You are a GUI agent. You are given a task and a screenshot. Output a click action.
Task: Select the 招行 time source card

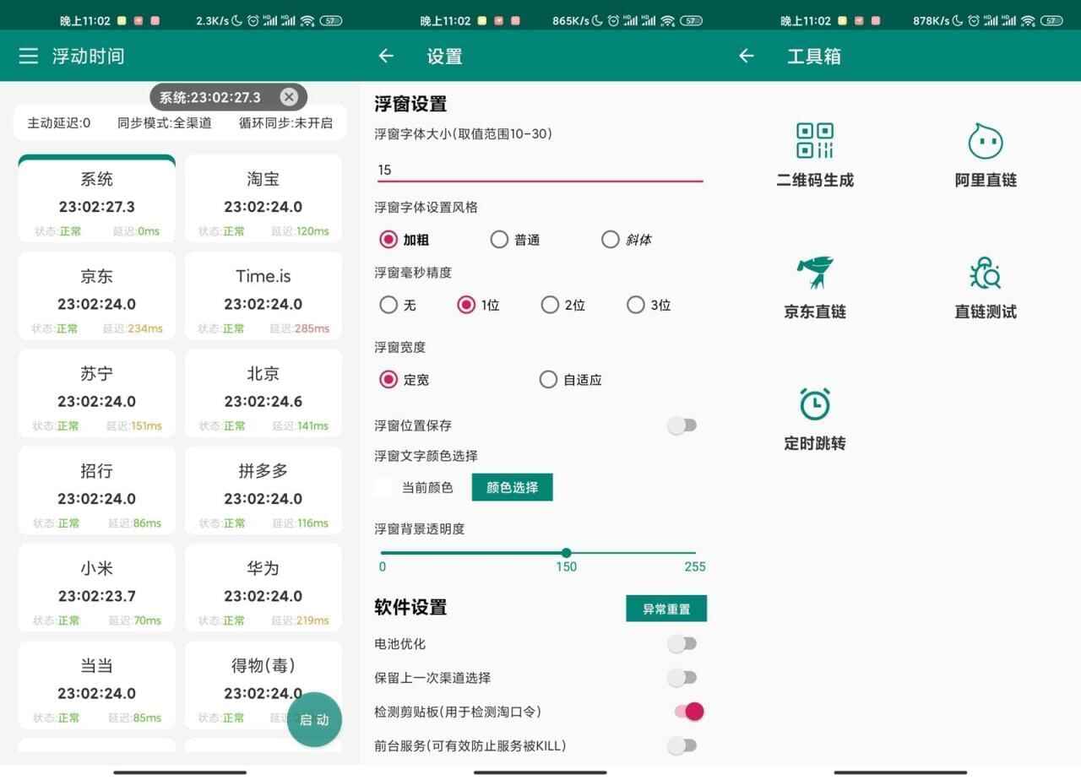point(96,490)
